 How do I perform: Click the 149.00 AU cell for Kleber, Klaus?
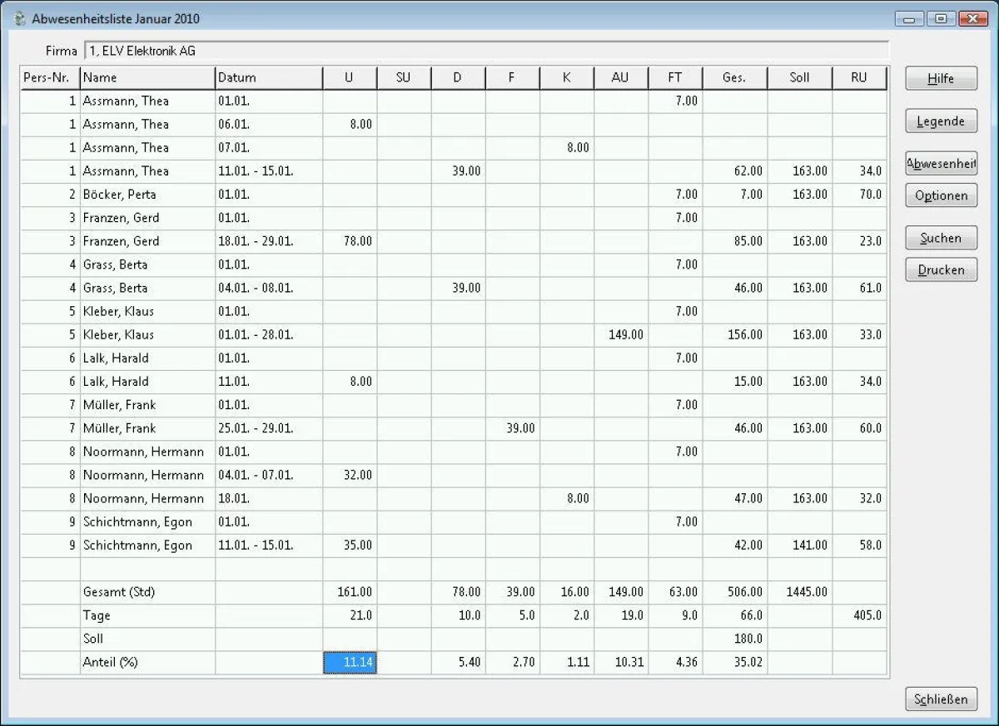(x=621, y=335)
